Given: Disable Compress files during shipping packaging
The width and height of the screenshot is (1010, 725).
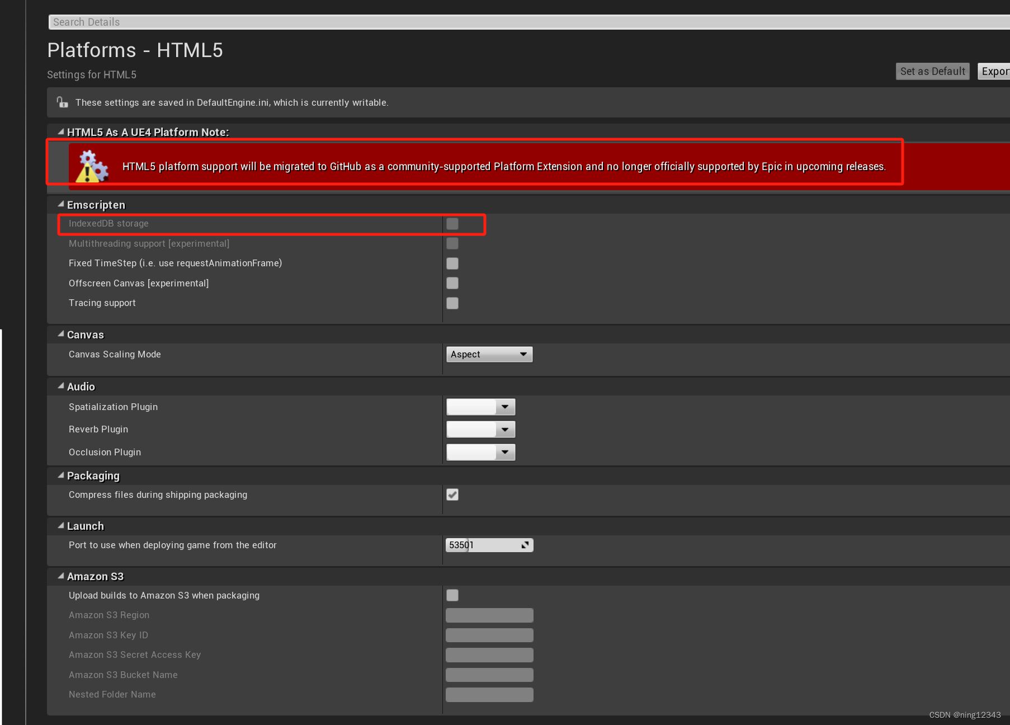Looking at the screenshot, I should [x=452, y=495].
